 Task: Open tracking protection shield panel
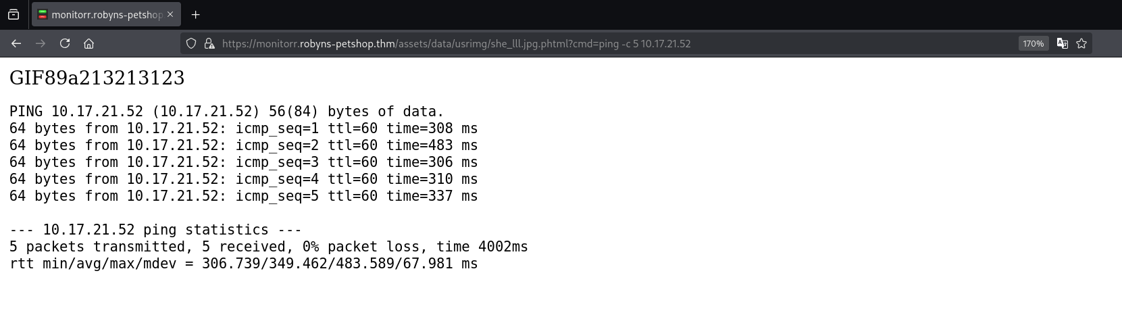click(191, 43)
